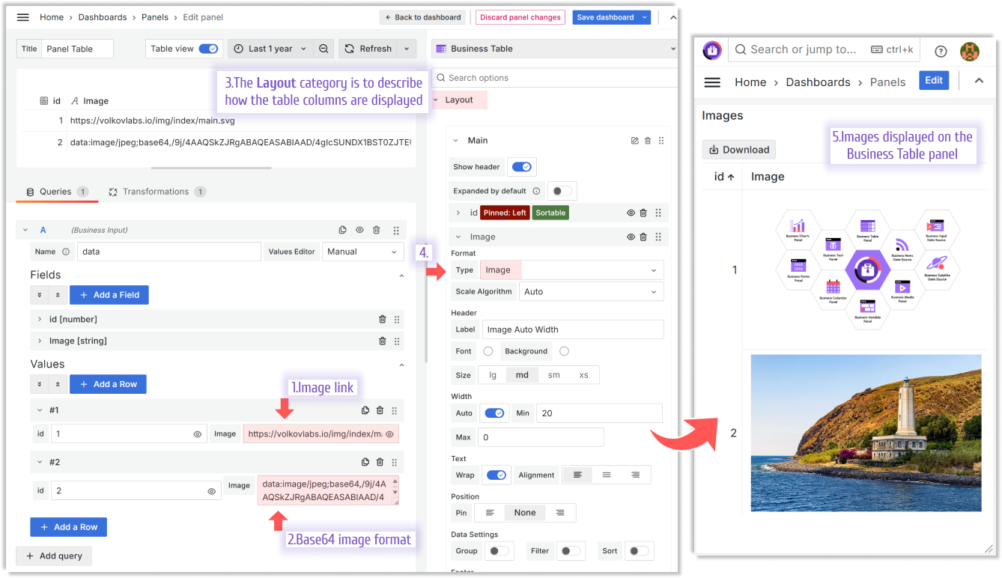This screenshot has width=1002, height=578.
Task: Click the drag handle of query A
Action: (396, 231)
